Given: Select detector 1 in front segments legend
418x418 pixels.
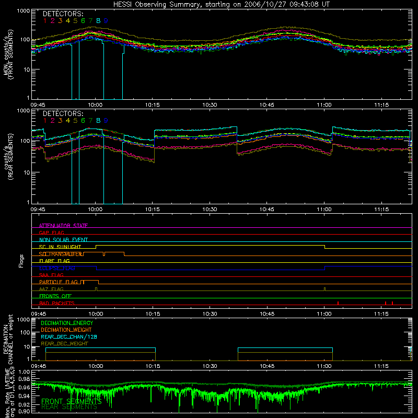Looking at the screenshot, I should pyautogui.click(x=45, y=21).
